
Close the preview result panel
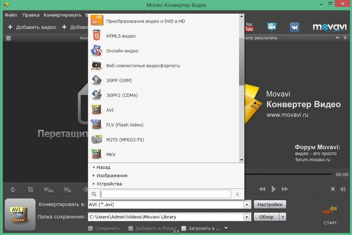click(345, 38)
